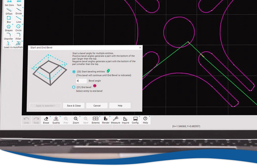Select the AutoPath tool

(x=18, y=44)
